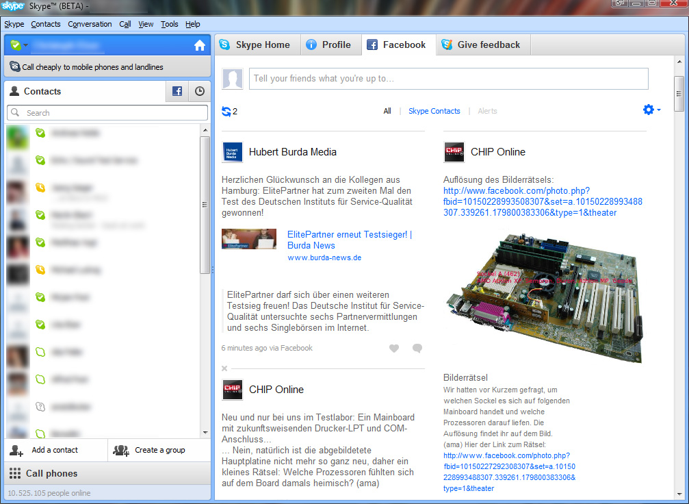The height and width of the screenshot is (504, 689).
Task: Show Facebook contacts via Facebook icon button
Action: 177,91
